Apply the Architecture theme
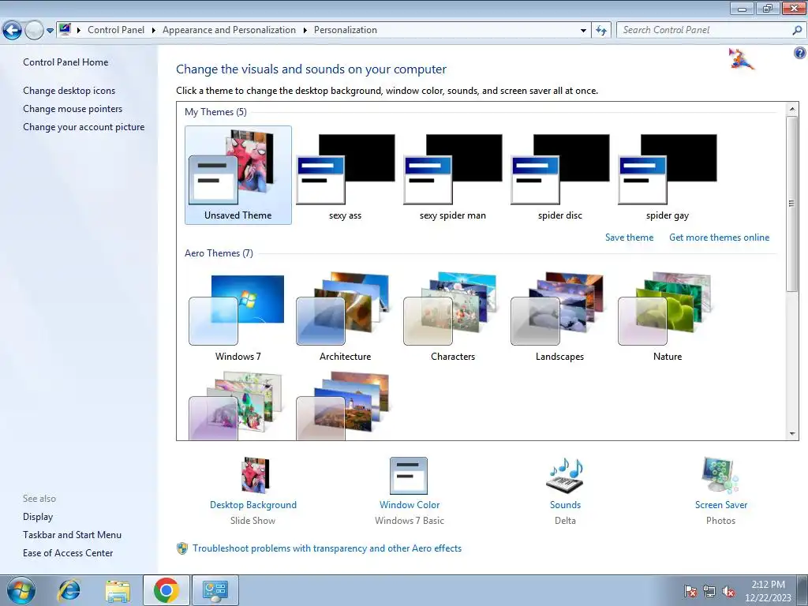 click(x=346, y=317)
